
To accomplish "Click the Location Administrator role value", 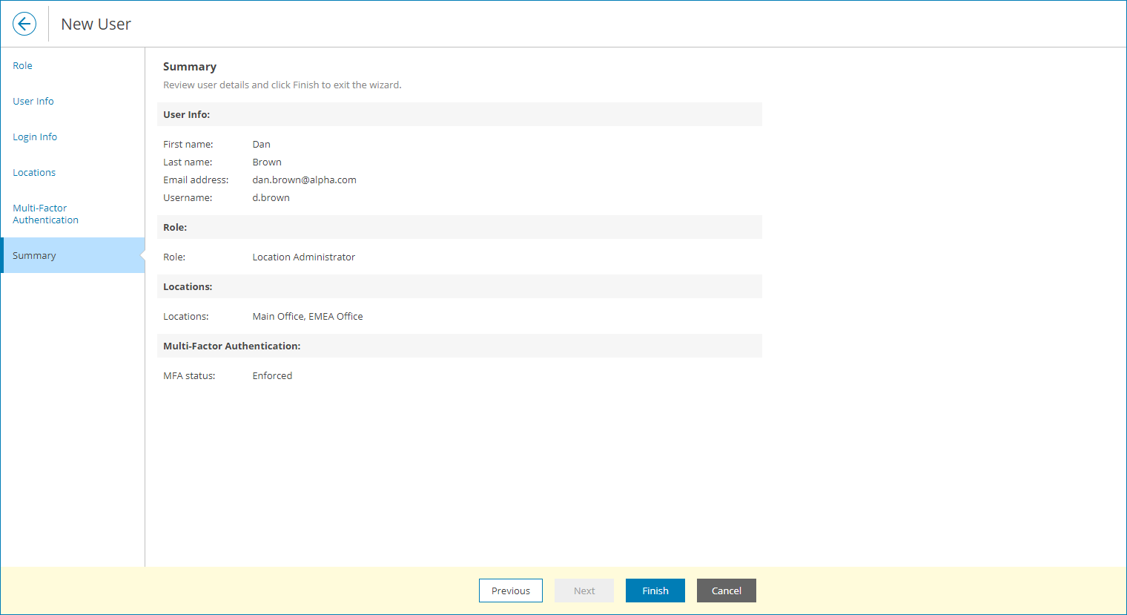I will point(303,257).
